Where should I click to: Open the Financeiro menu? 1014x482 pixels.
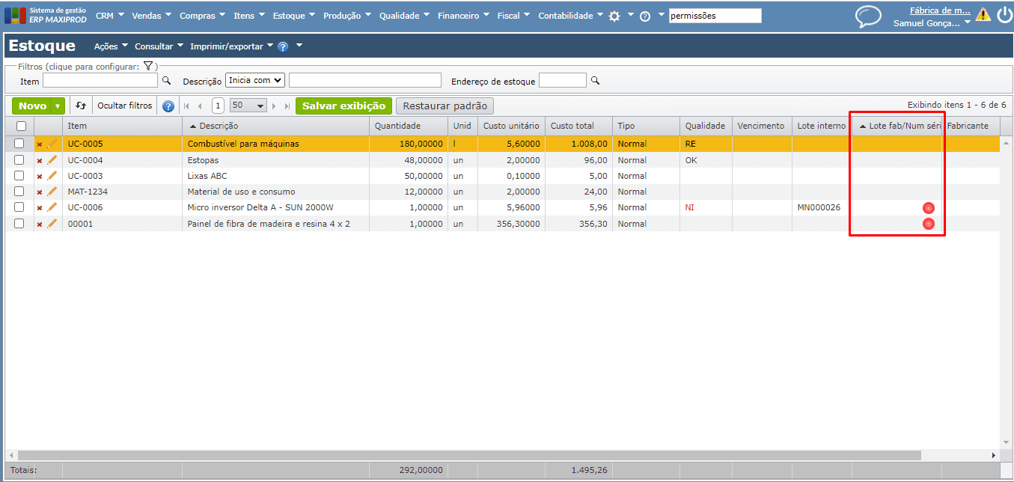point(462,16)
